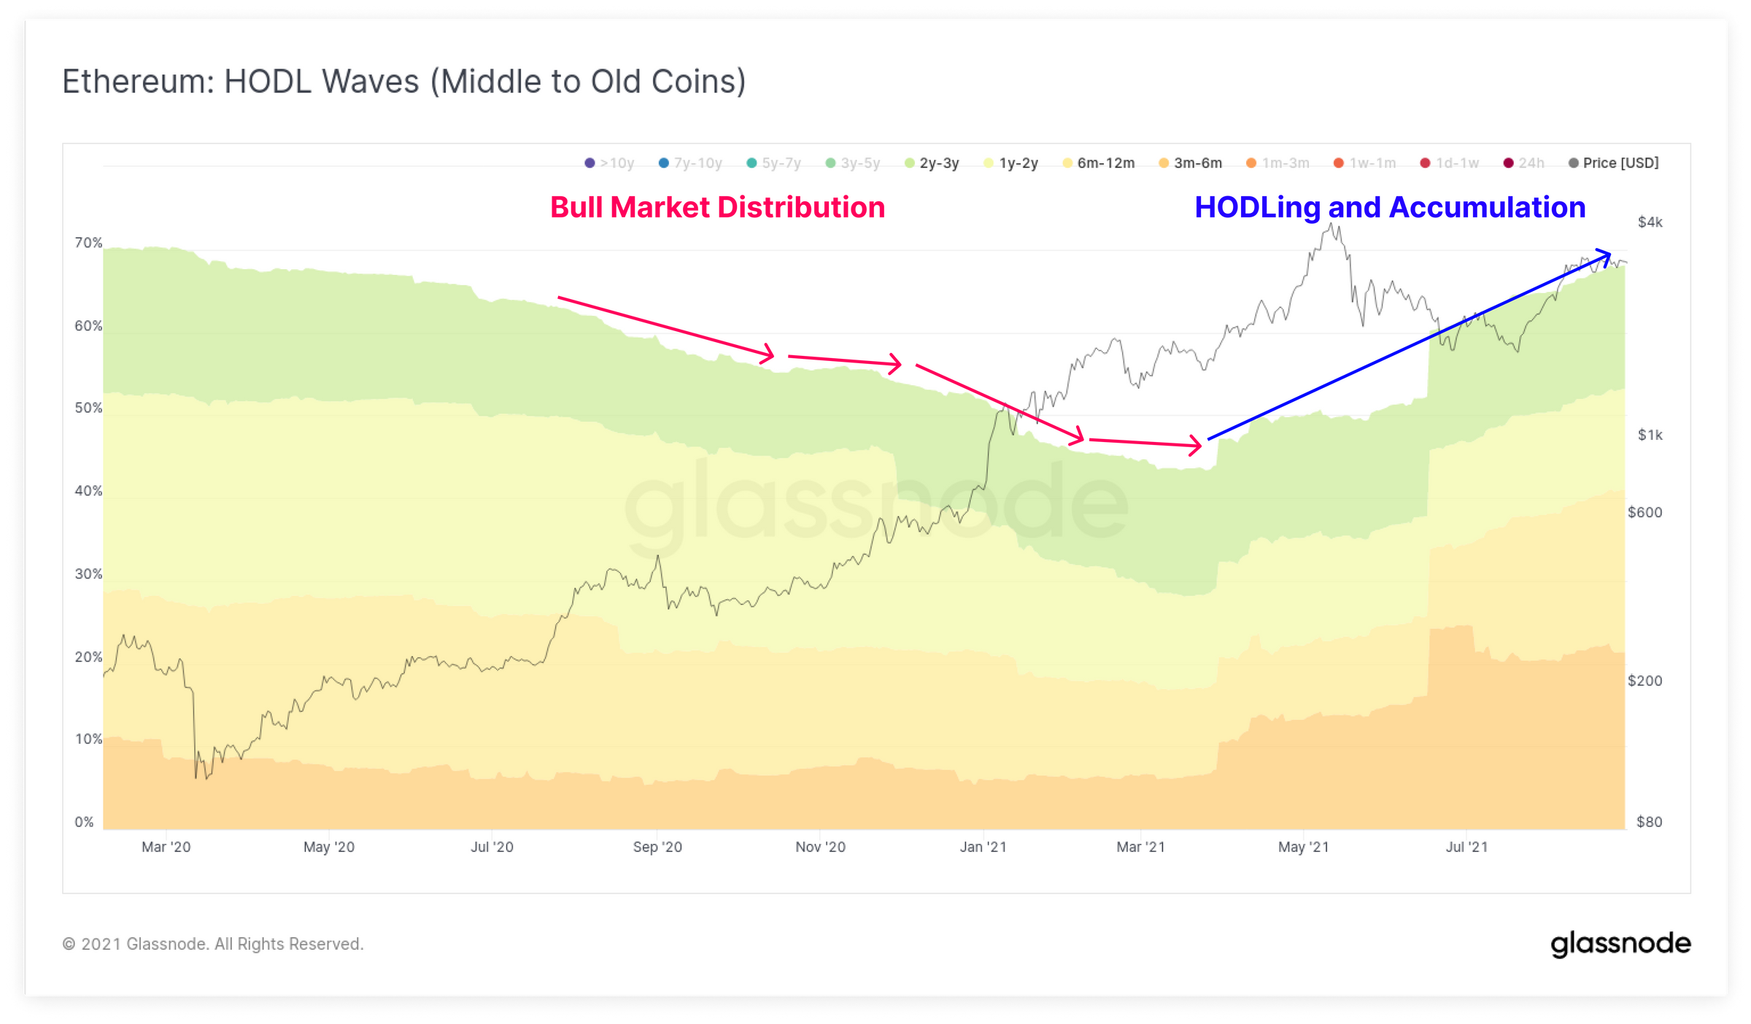
Task: Click the glassnode logo at bottom right
Action: [x=1620, y=944]
